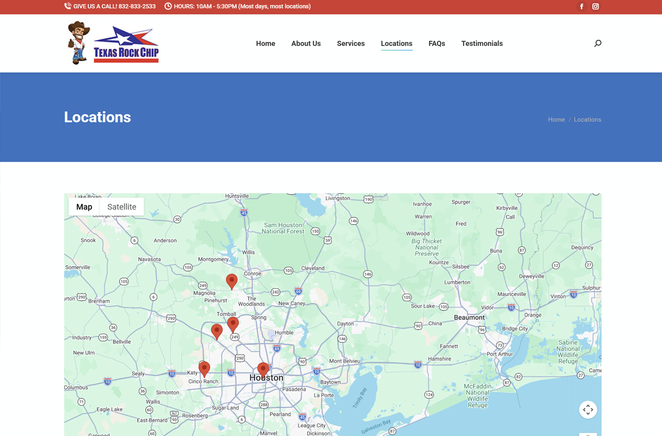Open the FAQs page
Image resolution: width=662 pixels, height=436 pixels.
pos(437,43)
